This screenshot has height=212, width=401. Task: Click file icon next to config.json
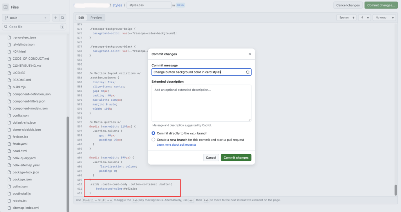coord(9,116)
